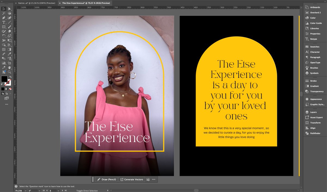This screenshot has height=192, width=327.
Task: Go to next artboard
Action: (62, 191)
